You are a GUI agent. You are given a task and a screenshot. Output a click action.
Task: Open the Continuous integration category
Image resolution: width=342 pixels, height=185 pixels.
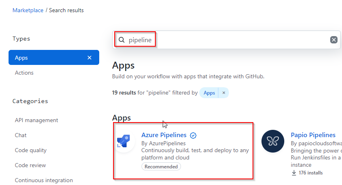(x=44, y=180)
